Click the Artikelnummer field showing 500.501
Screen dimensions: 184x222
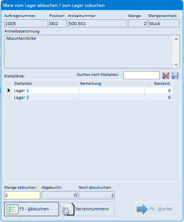pyautogui.click(x=97, y=24)
